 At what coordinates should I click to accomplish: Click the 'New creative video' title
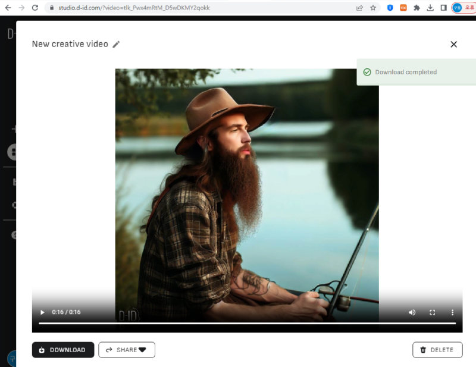coord(70,44)
